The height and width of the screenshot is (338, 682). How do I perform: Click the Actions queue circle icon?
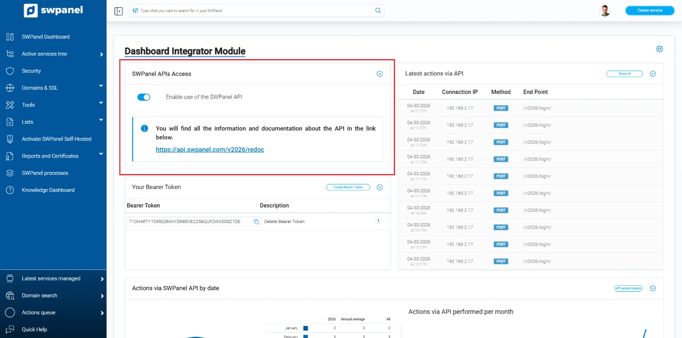click(10, 312)
